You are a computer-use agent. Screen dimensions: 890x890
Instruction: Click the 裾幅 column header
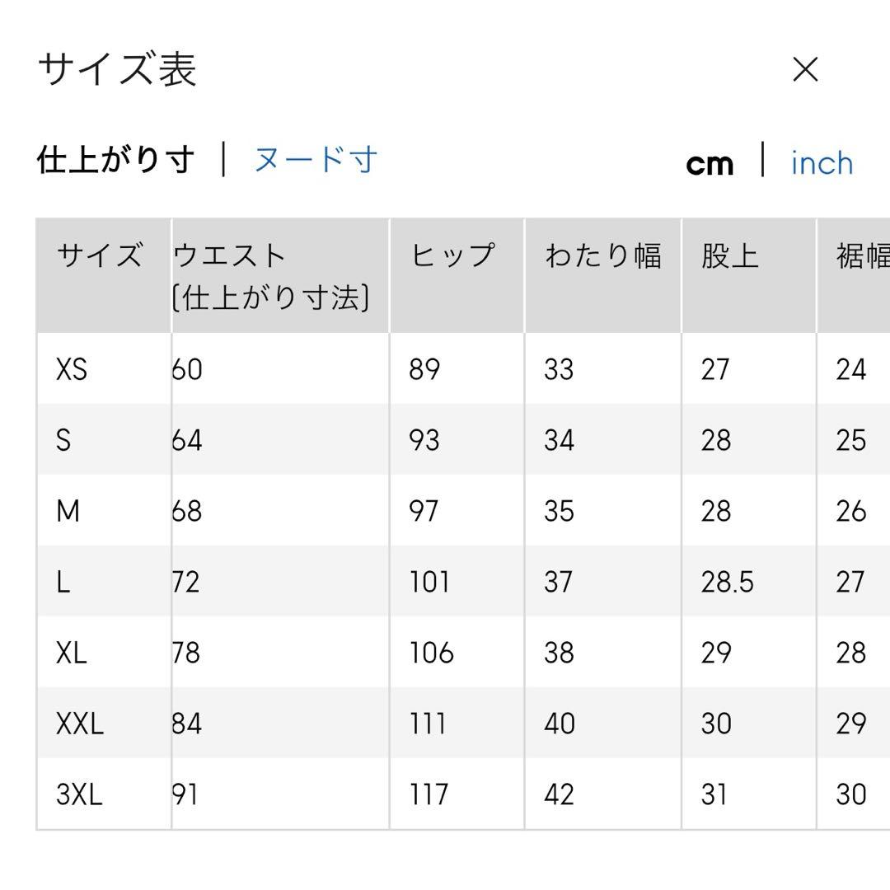(x=862, y=257)
